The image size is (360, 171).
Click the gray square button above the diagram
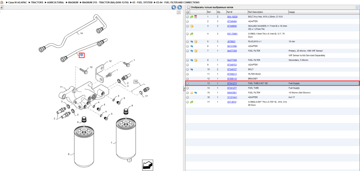point(179,12)
